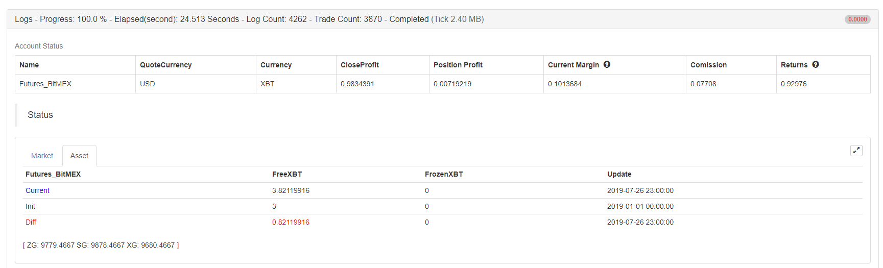Click the Current Margin help icon
Viewport: 883px width, 268px height.
607,64
